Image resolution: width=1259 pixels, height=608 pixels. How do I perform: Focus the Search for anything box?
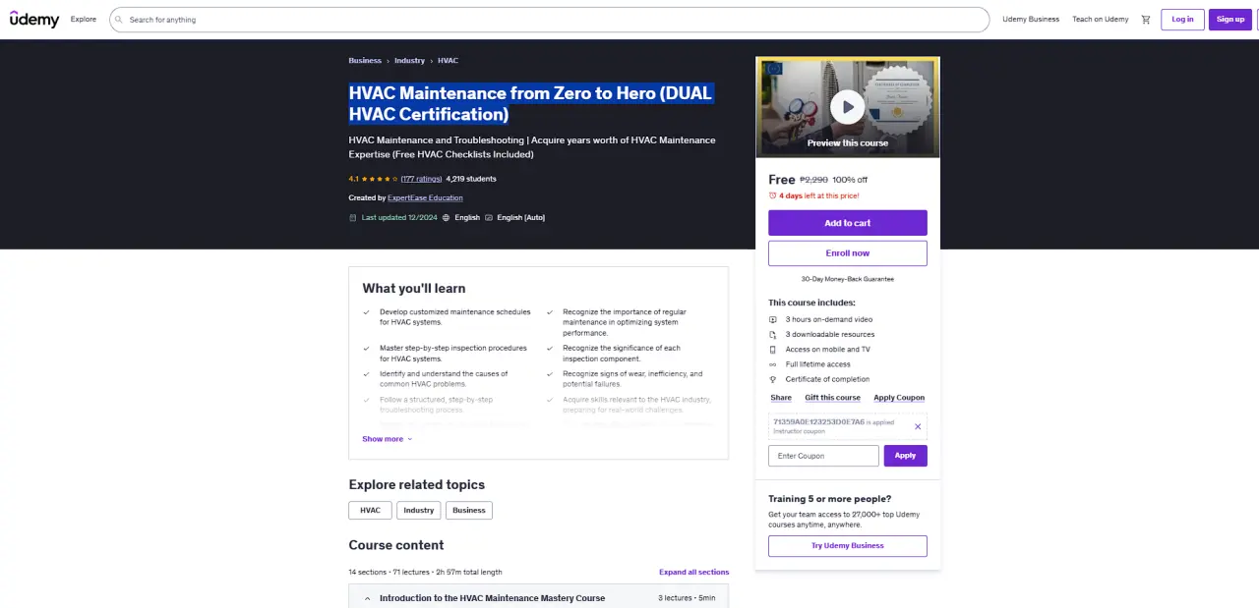point(550,20)
